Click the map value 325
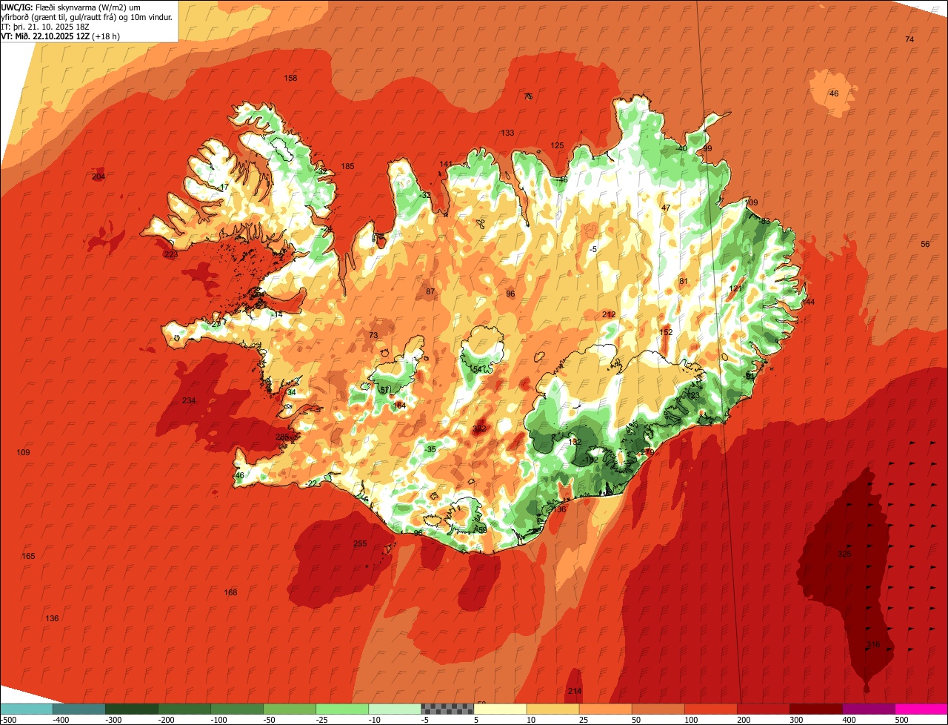The height and width of the screenshot is (725, 948). point(844,554)
